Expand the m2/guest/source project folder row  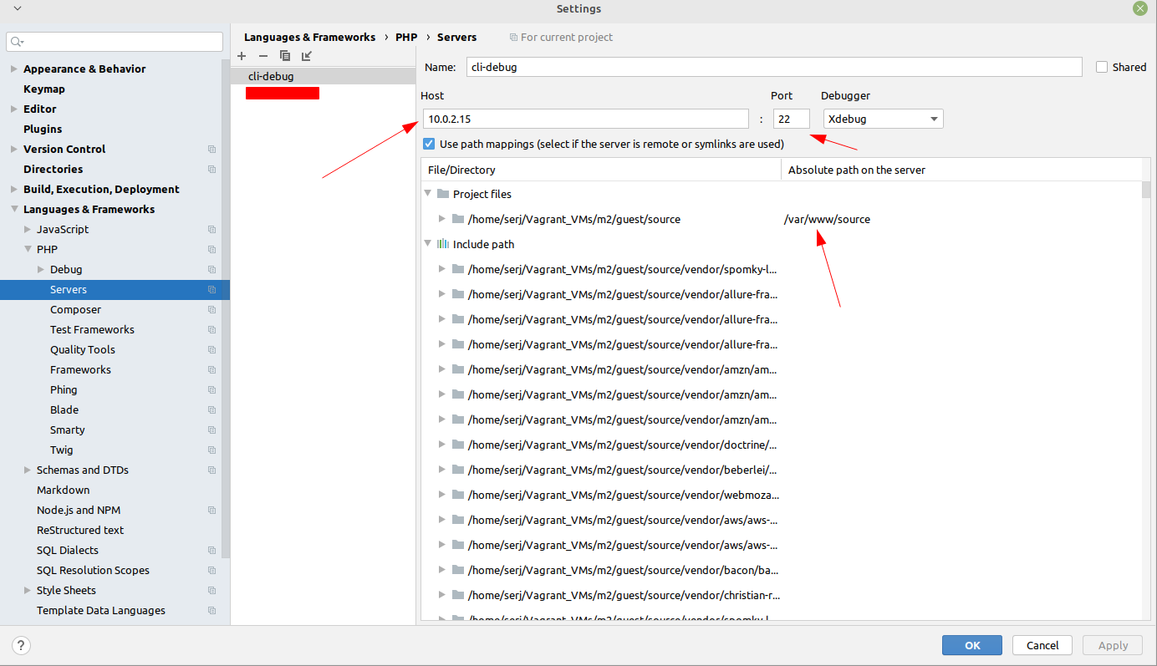pyautogui.click(x=442, y=219)
